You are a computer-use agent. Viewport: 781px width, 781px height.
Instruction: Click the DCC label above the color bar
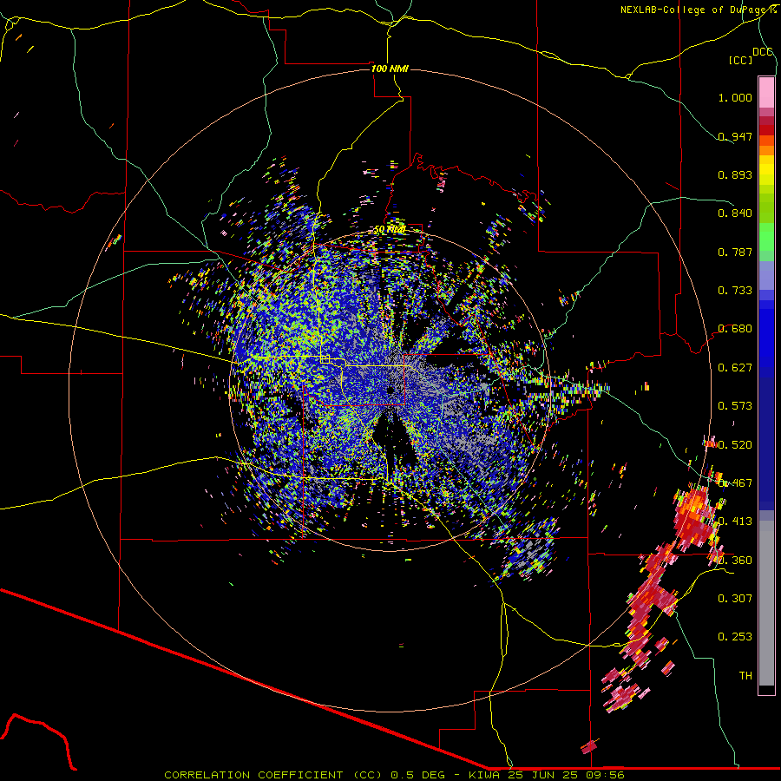click(x=763, y=51)
